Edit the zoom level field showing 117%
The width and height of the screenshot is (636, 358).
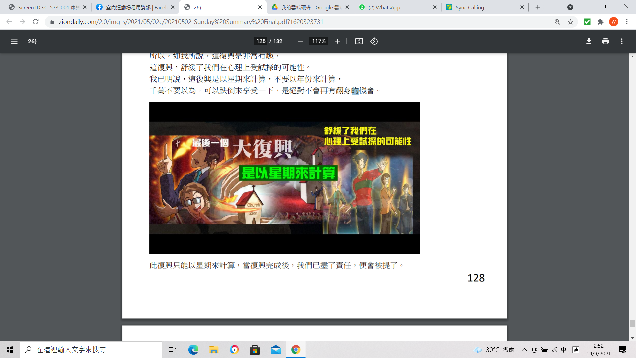point(319,41)
